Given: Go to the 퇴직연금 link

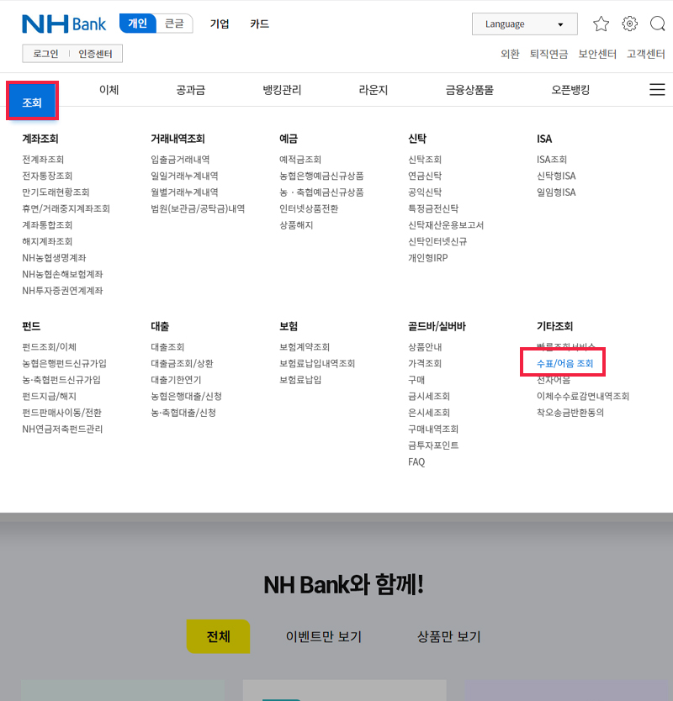Looking at the screenshot, I should pos(549,54).
